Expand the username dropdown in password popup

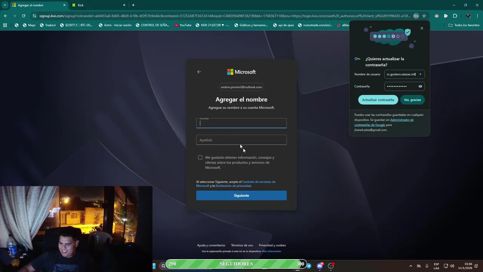pyautogui.click(x=420, y=74)
